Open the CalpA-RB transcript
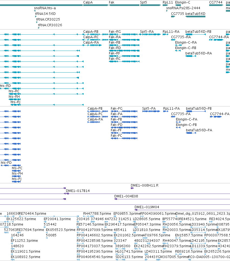 point(91,32)
